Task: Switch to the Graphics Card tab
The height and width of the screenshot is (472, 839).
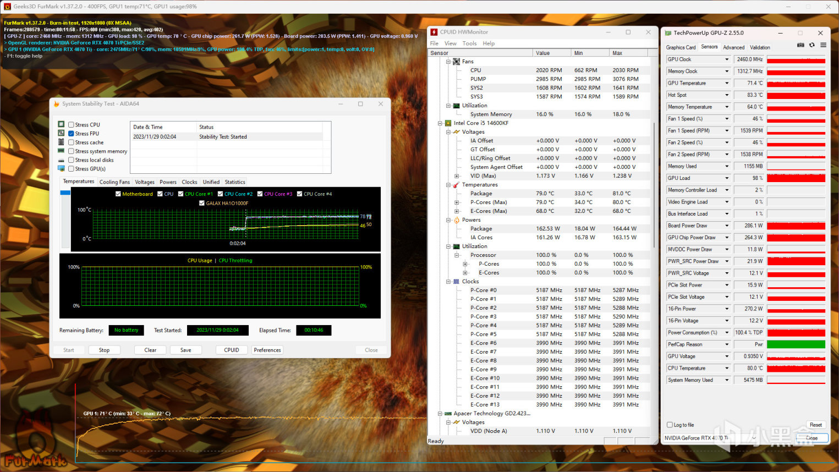Action: point(681,47)
